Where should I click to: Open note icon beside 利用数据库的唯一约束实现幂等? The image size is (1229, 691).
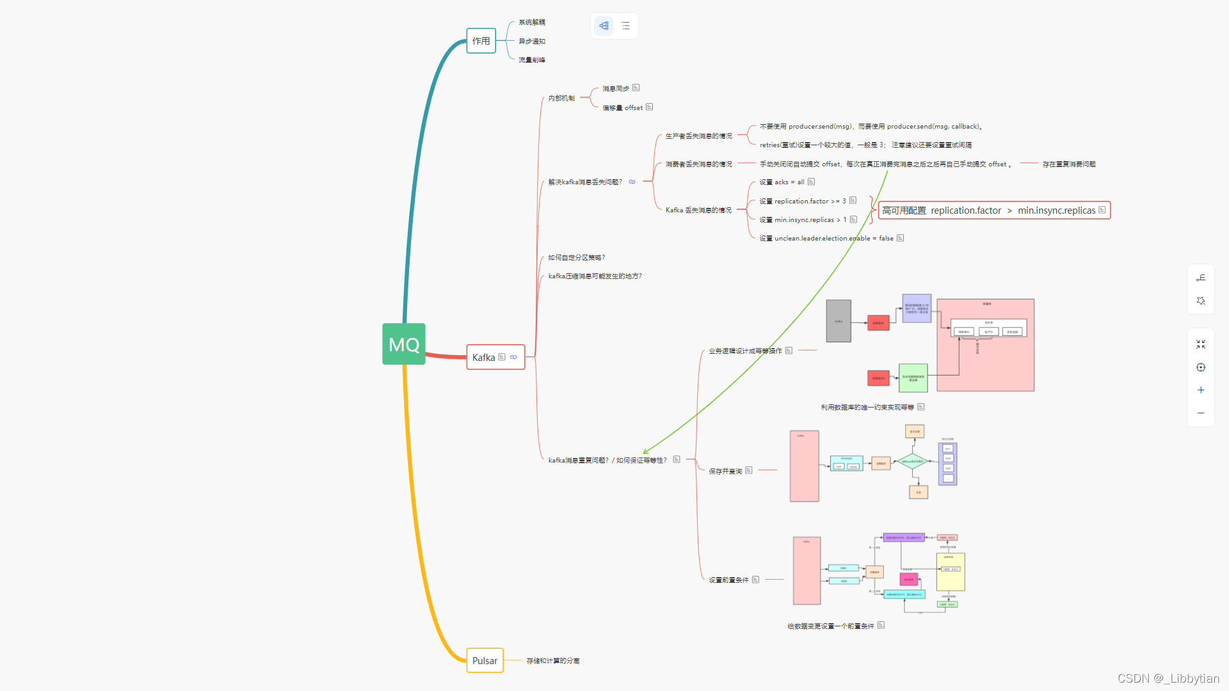click(920, 407)
